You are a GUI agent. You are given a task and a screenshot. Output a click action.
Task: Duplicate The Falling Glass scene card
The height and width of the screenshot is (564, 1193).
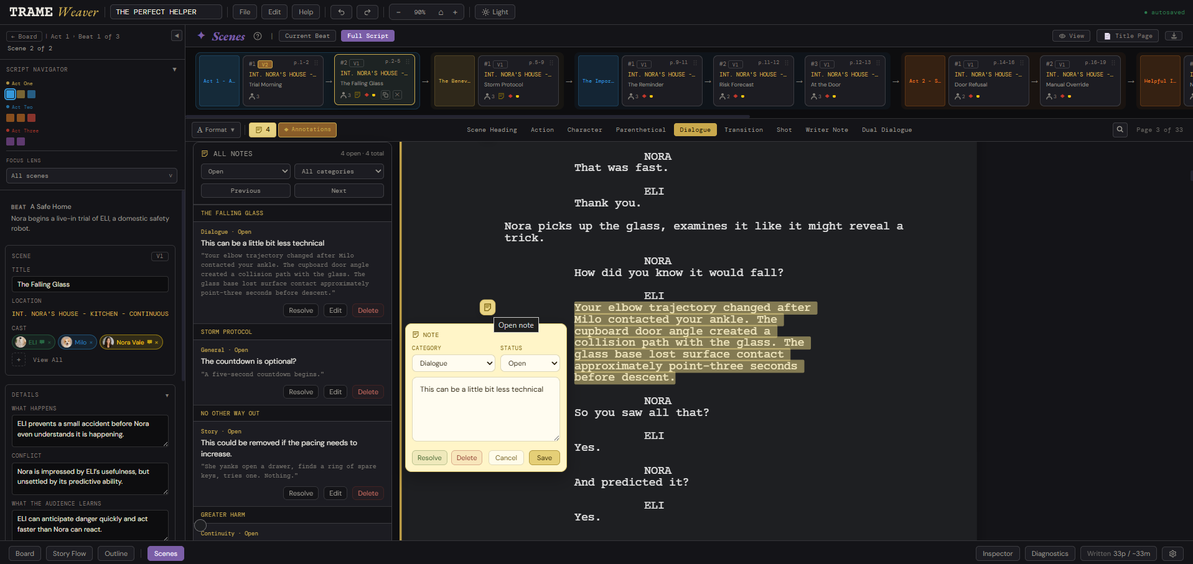[385, 95]
